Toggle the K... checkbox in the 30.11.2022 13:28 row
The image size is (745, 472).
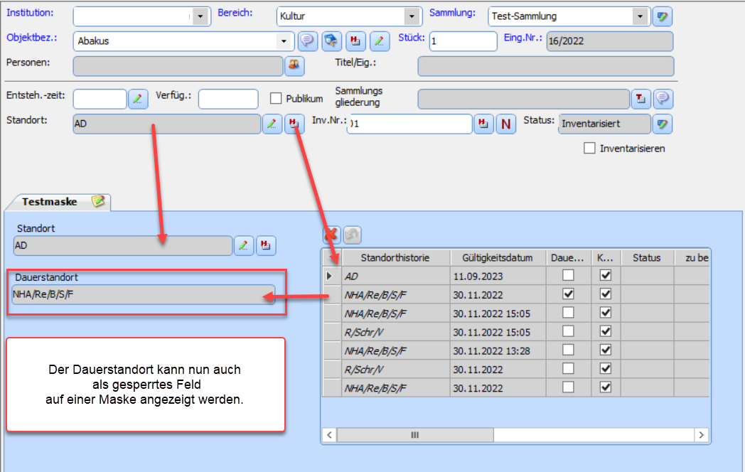(x=606, y=350)
